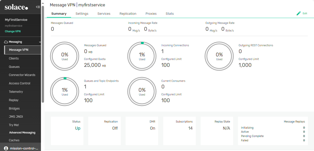Open the Replication tab
Screen dimensions: 314x151
click(128, 14)
